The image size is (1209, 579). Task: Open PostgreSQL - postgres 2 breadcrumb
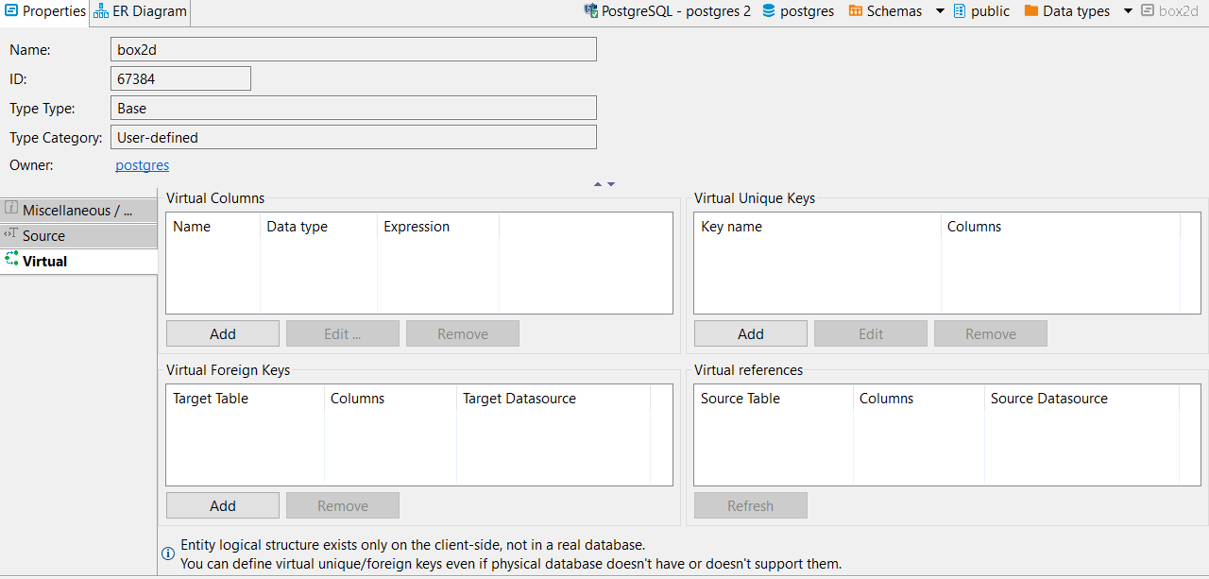point(676,11)
